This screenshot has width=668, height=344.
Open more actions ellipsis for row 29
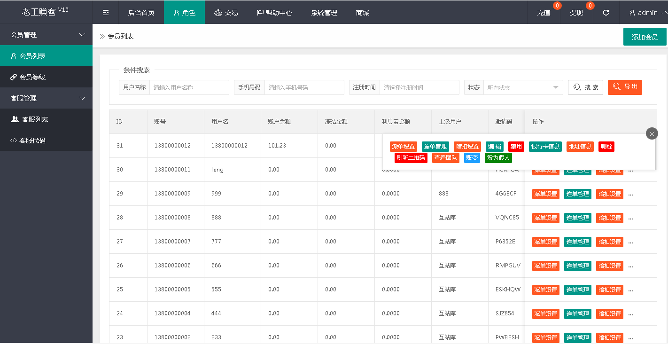(630, 194)
